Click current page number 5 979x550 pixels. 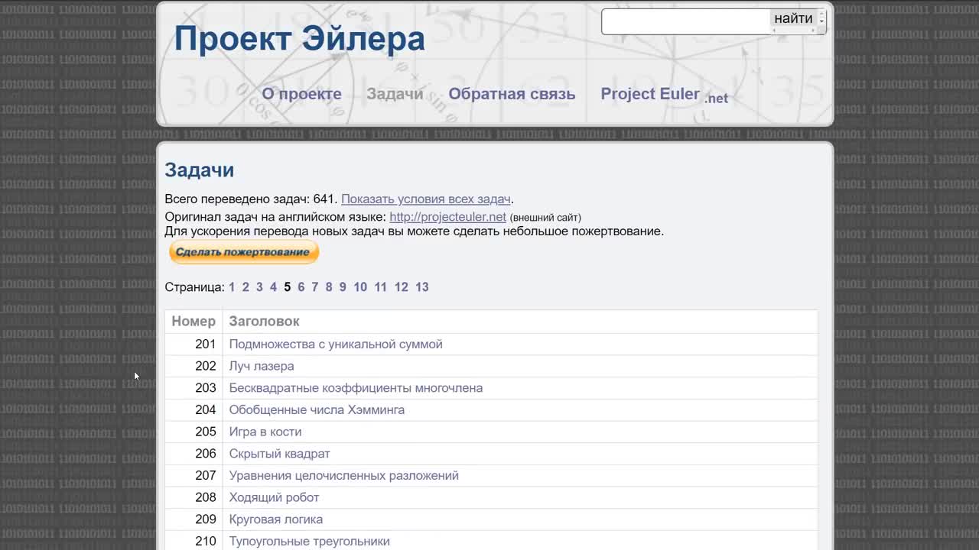point(288,287)
